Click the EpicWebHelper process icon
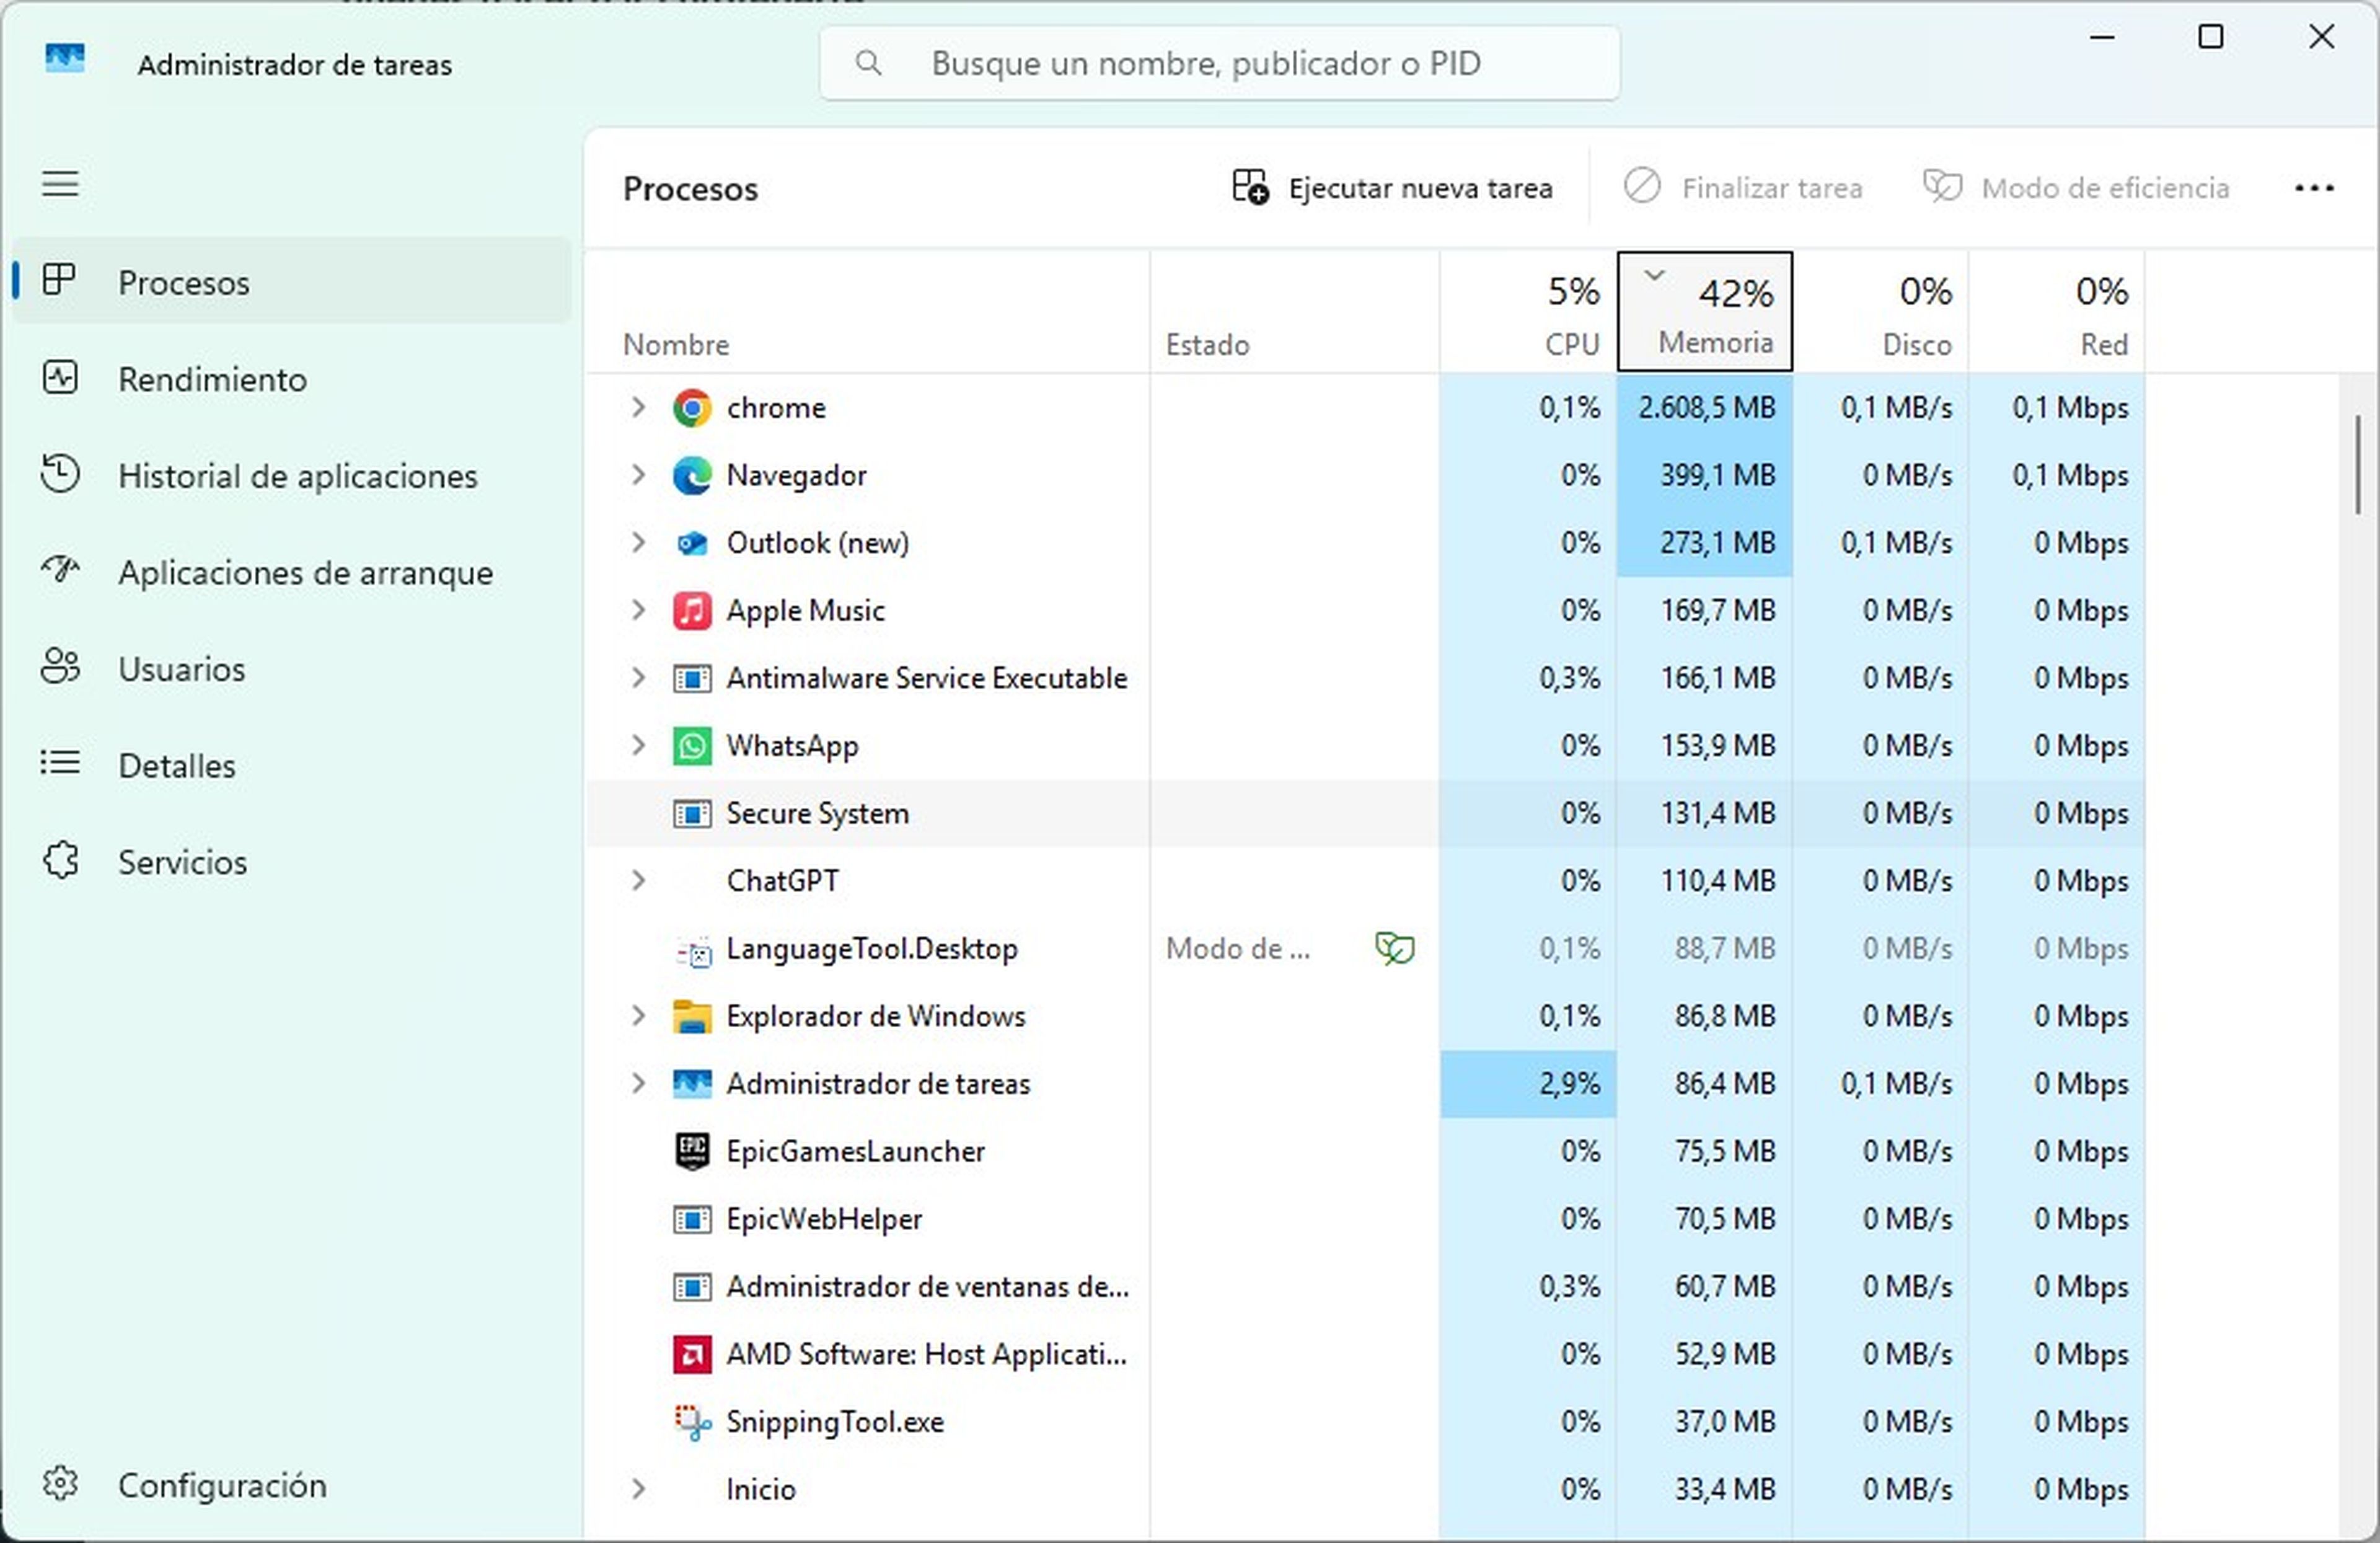The height and width of the screenshot is (1543, 2380). [x=692, y=1219]
